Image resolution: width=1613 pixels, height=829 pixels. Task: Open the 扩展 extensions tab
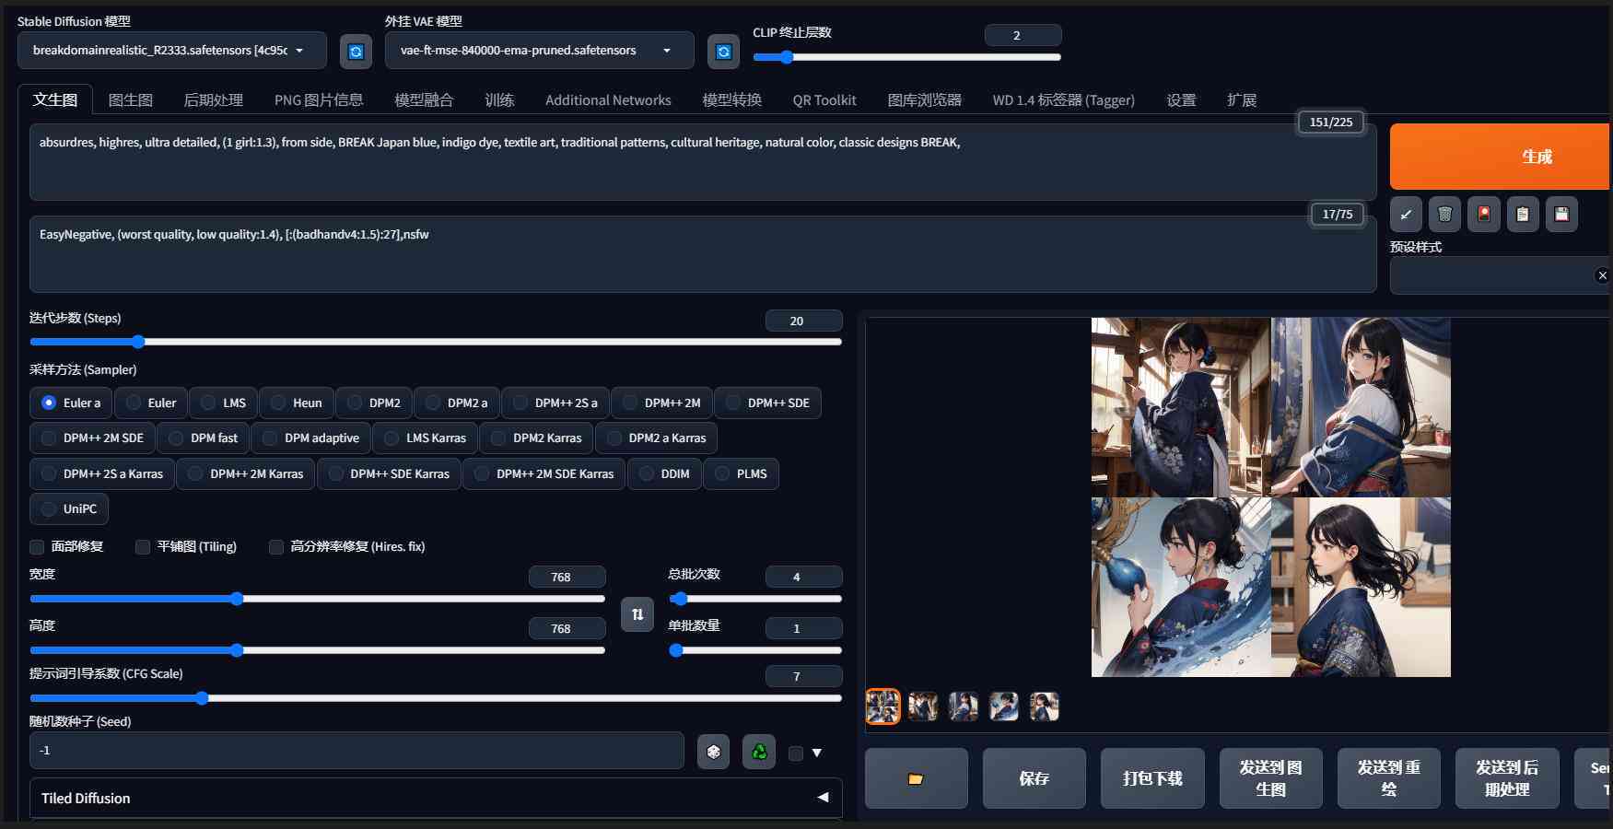[1242, 99]
